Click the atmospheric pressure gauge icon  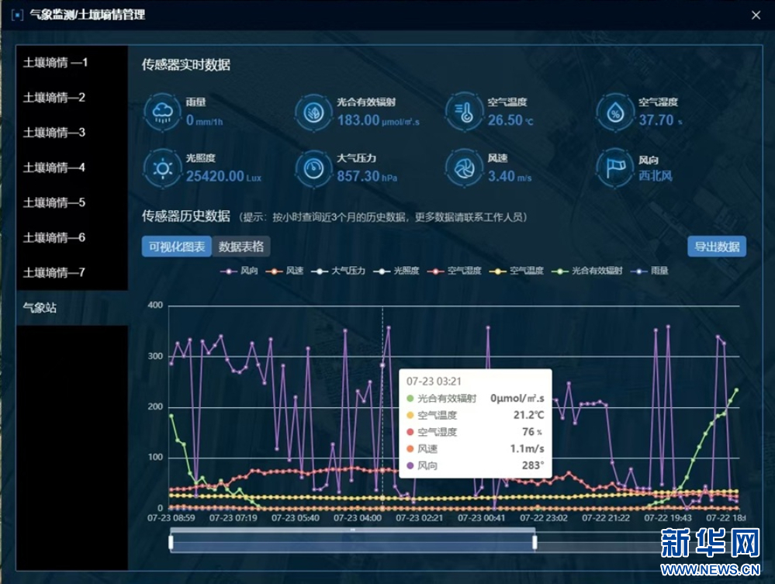point(313,169)
